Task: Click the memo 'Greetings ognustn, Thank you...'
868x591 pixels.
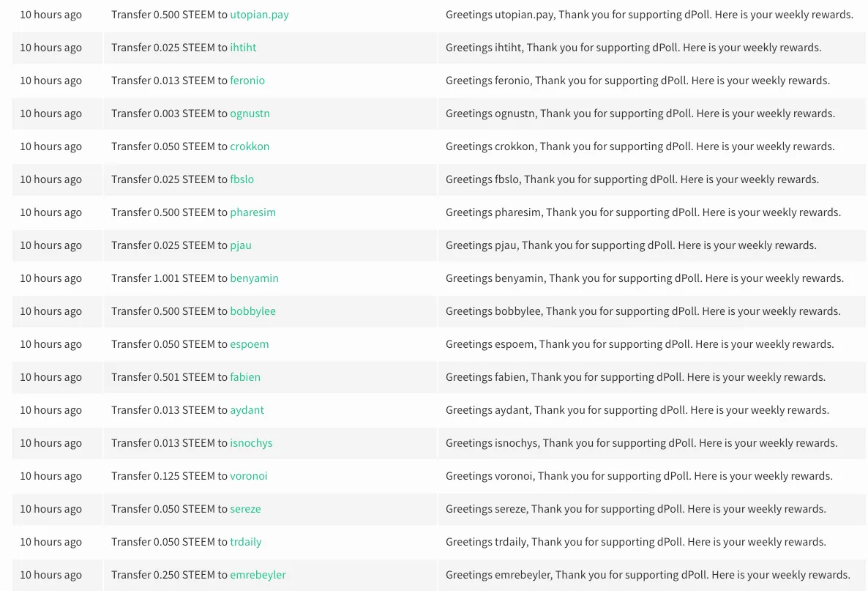Action: pyautogui.click(x=640, y=114)
